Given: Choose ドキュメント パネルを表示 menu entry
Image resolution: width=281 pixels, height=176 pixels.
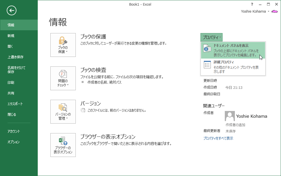Looking at the screenshot, I should pos(233,50).
